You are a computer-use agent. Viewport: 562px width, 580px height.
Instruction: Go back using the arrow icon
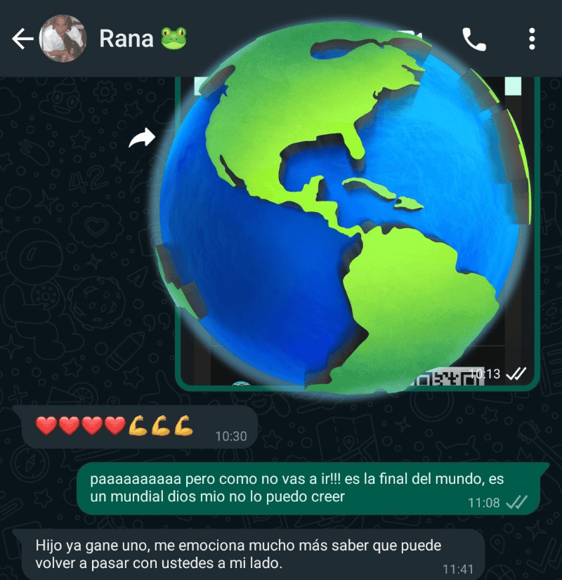tap(22, 39)
